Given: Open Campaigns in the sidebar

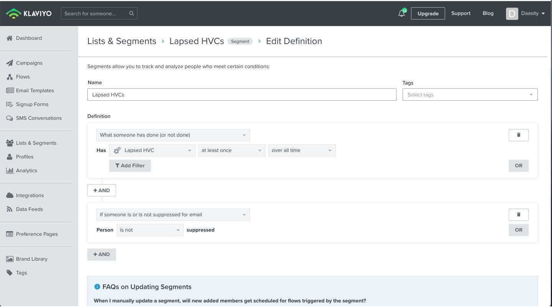Looking at the screenshot, I should pos(29,63).
